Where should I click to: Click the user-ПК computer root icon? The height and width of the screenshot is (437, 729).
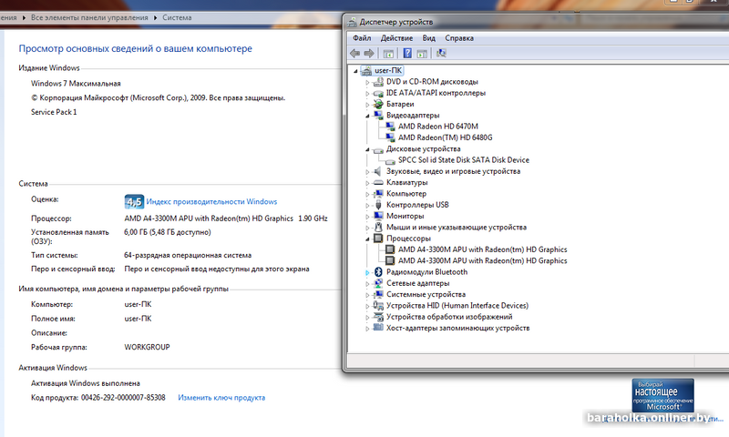[367, 71]
